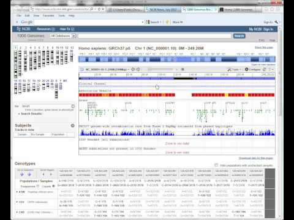
Task: Click the Google toolbar wrench icon
Action: pos(276,22)
